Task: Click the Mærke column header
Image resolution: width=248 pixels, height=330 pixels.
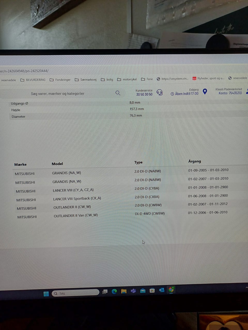Action: point(20,164)
